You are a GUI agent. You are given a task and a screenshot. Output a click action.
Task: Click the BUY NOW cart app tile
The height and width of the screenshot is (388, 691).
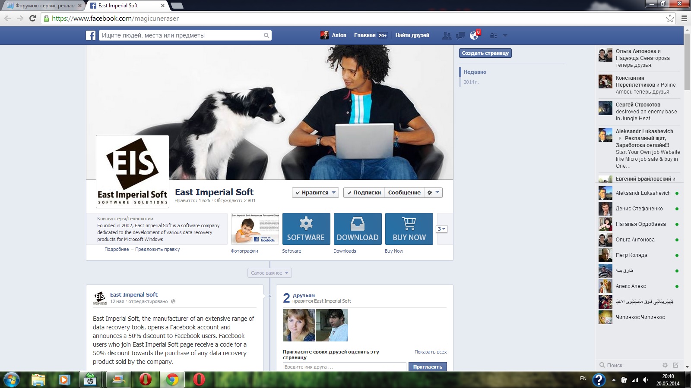[x=409, y=229]
